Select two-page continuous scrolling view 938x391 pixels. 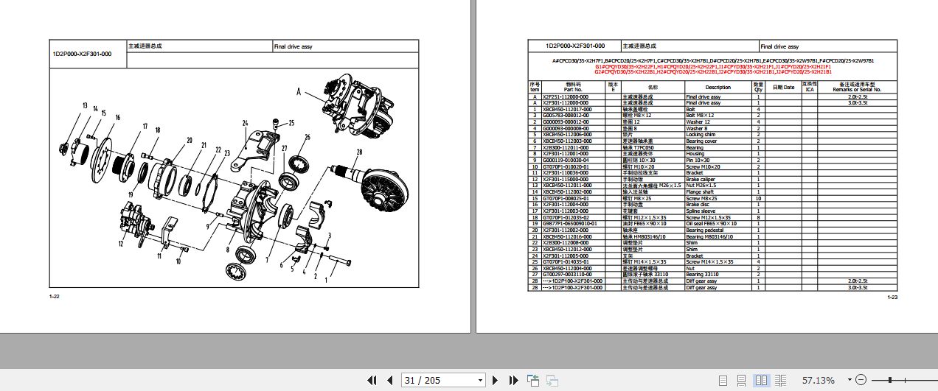pos(781,380)
